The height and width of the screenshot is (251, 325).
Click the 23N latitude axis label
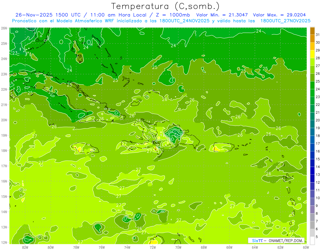pyautogui.click(x=4, y=74)
